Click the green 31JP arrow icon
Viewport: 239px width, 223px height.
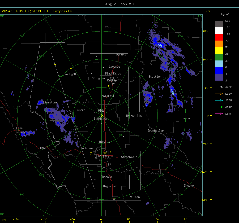219,107
